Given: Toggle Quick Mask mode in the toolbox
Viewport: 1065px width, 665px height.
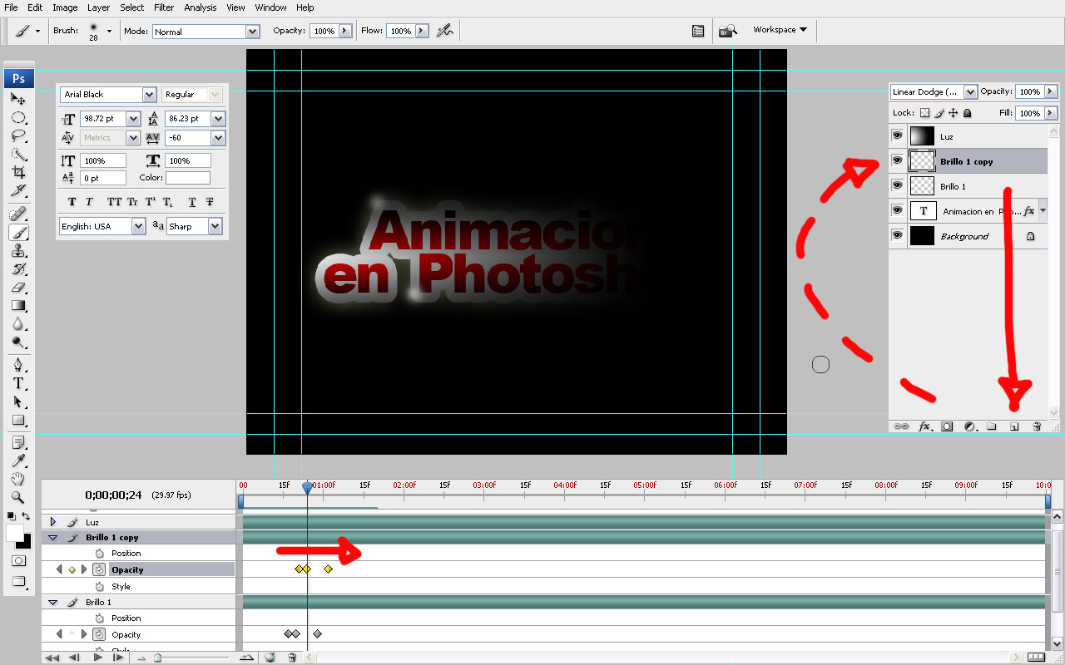Looking at the screenshot, I should 18,561.
